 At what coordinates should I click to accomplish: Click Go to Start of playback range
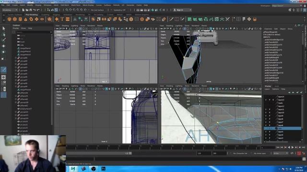(278, 148)
